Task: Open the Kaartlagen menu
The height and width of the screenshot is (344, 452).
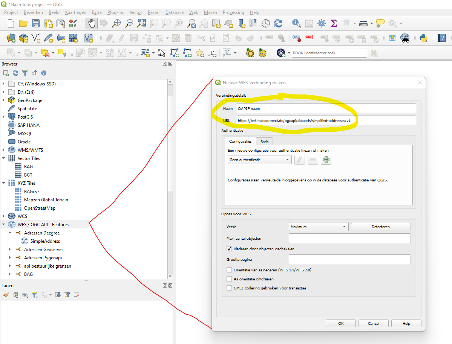Action: pyautogui.click(x=75, y=12)
